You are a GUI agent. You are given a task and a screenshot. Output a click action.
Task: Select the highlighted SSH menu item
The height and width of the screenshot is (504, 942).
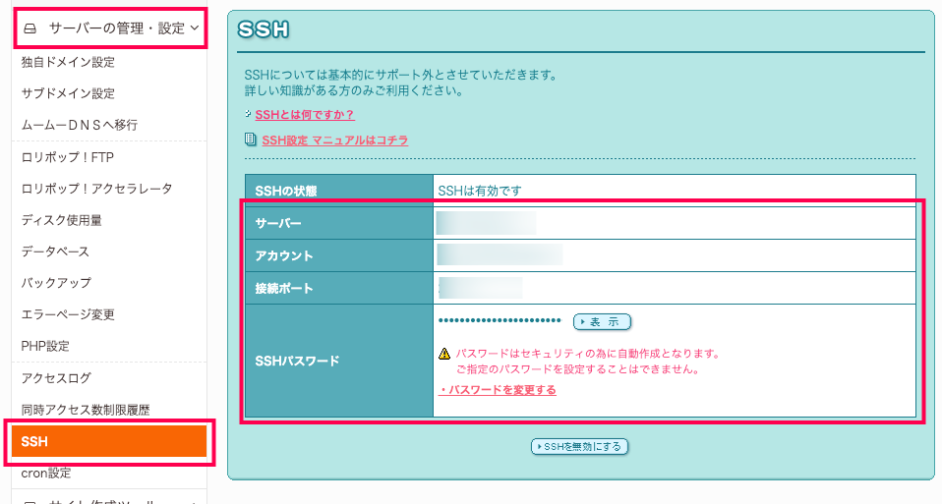point(108,441)
